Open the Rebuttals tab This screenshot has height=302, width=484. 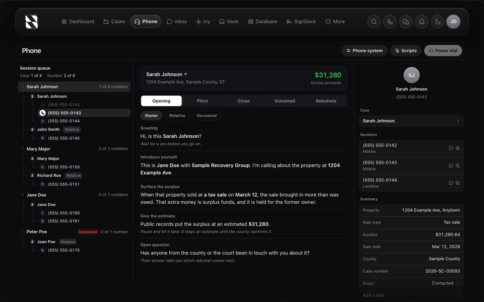(326, 101)
